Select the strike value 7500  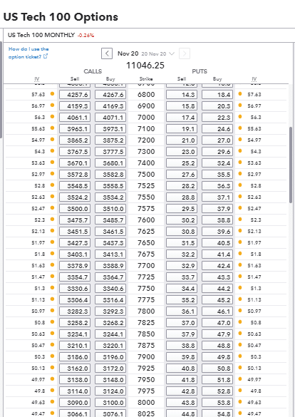click(146, 175)
